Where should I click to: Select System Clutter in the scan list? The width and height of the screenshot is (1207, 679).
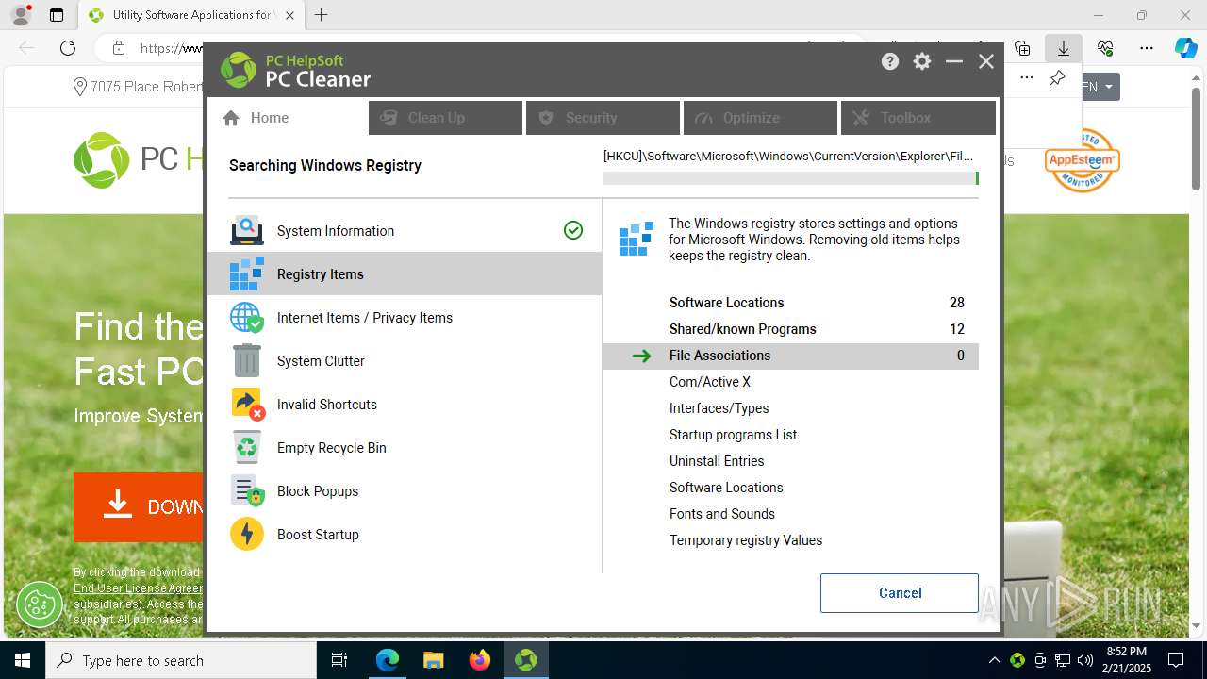405,360
